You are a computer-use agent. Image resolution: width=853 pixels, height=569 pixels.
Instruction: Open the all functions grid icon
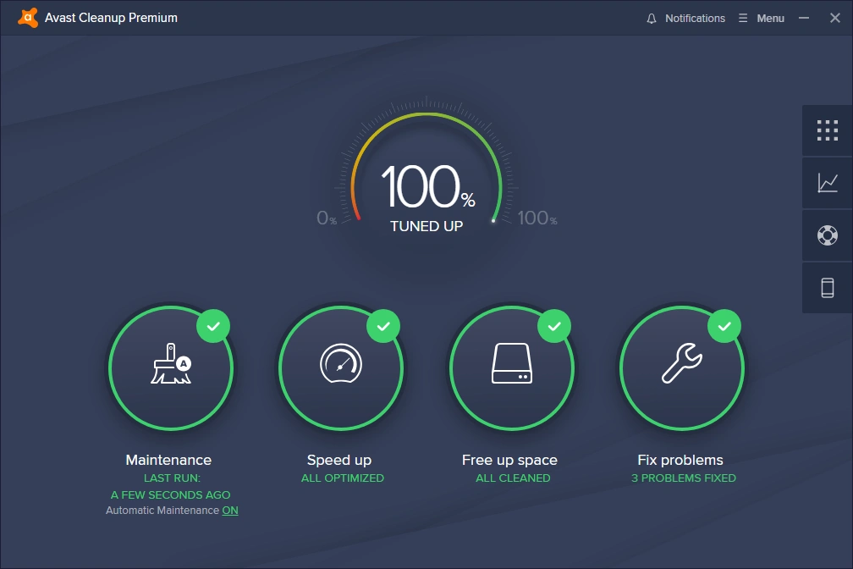[827, 130]
